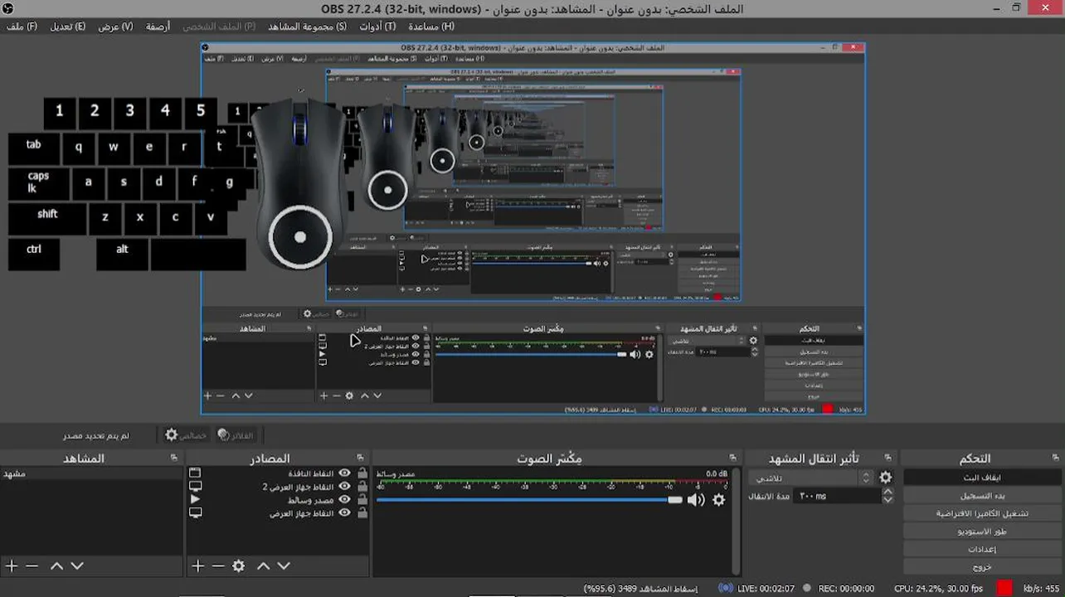The width and height of the screenshot is (1065, 597).
Task: Mute مصدر وسائط with the speaker icon
Action: [696, 500]
